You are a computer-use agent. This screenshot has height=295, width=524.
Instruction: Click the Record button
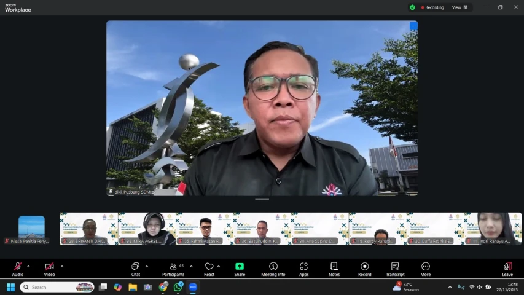point(365,269)
